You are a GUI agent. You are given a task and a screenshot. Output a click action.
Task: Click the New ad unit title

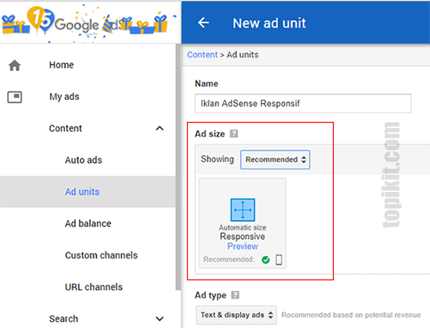pos(269,23)
